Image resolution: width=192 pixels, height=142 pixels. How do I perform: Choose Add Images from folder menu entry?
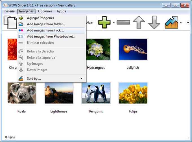pyautogui.click(x=51, y=24)
